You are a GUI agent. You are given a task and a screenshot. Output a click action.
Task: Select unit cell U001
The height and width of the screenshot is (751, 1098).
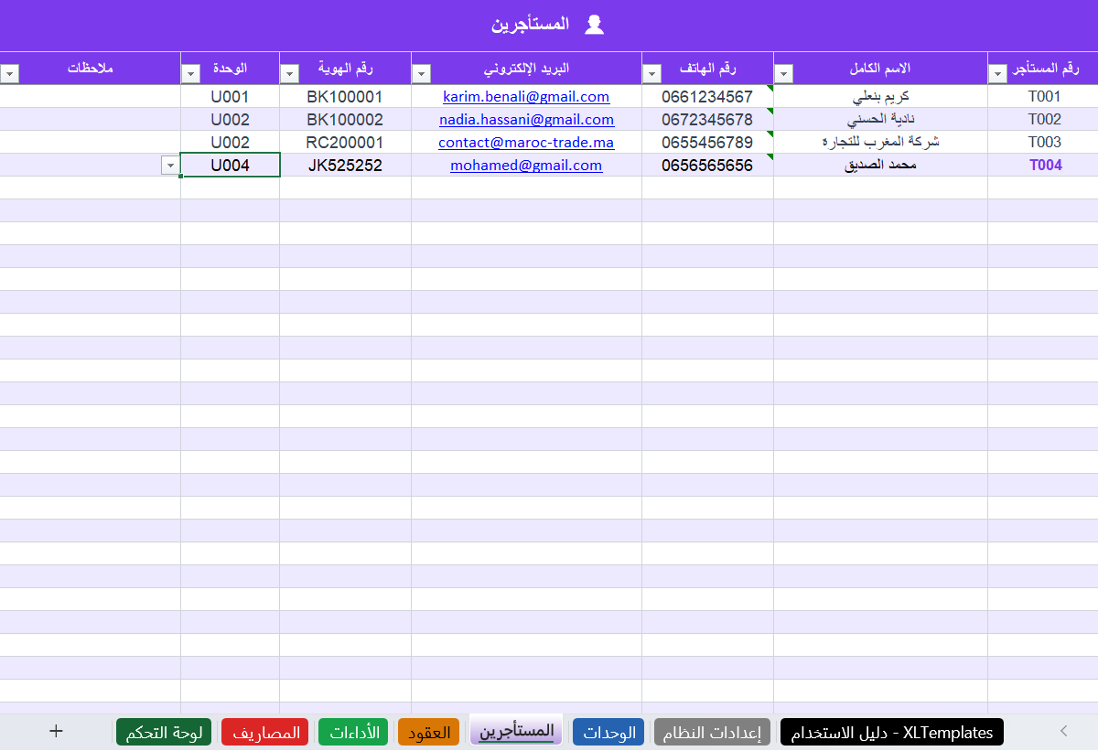point(230,96)
